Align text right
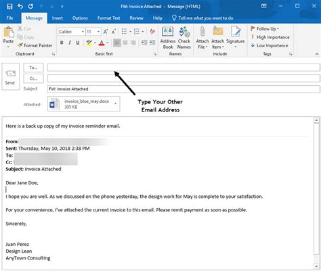Screen dimensions: 321x273 pyautogui.click(x=133, y=43)
